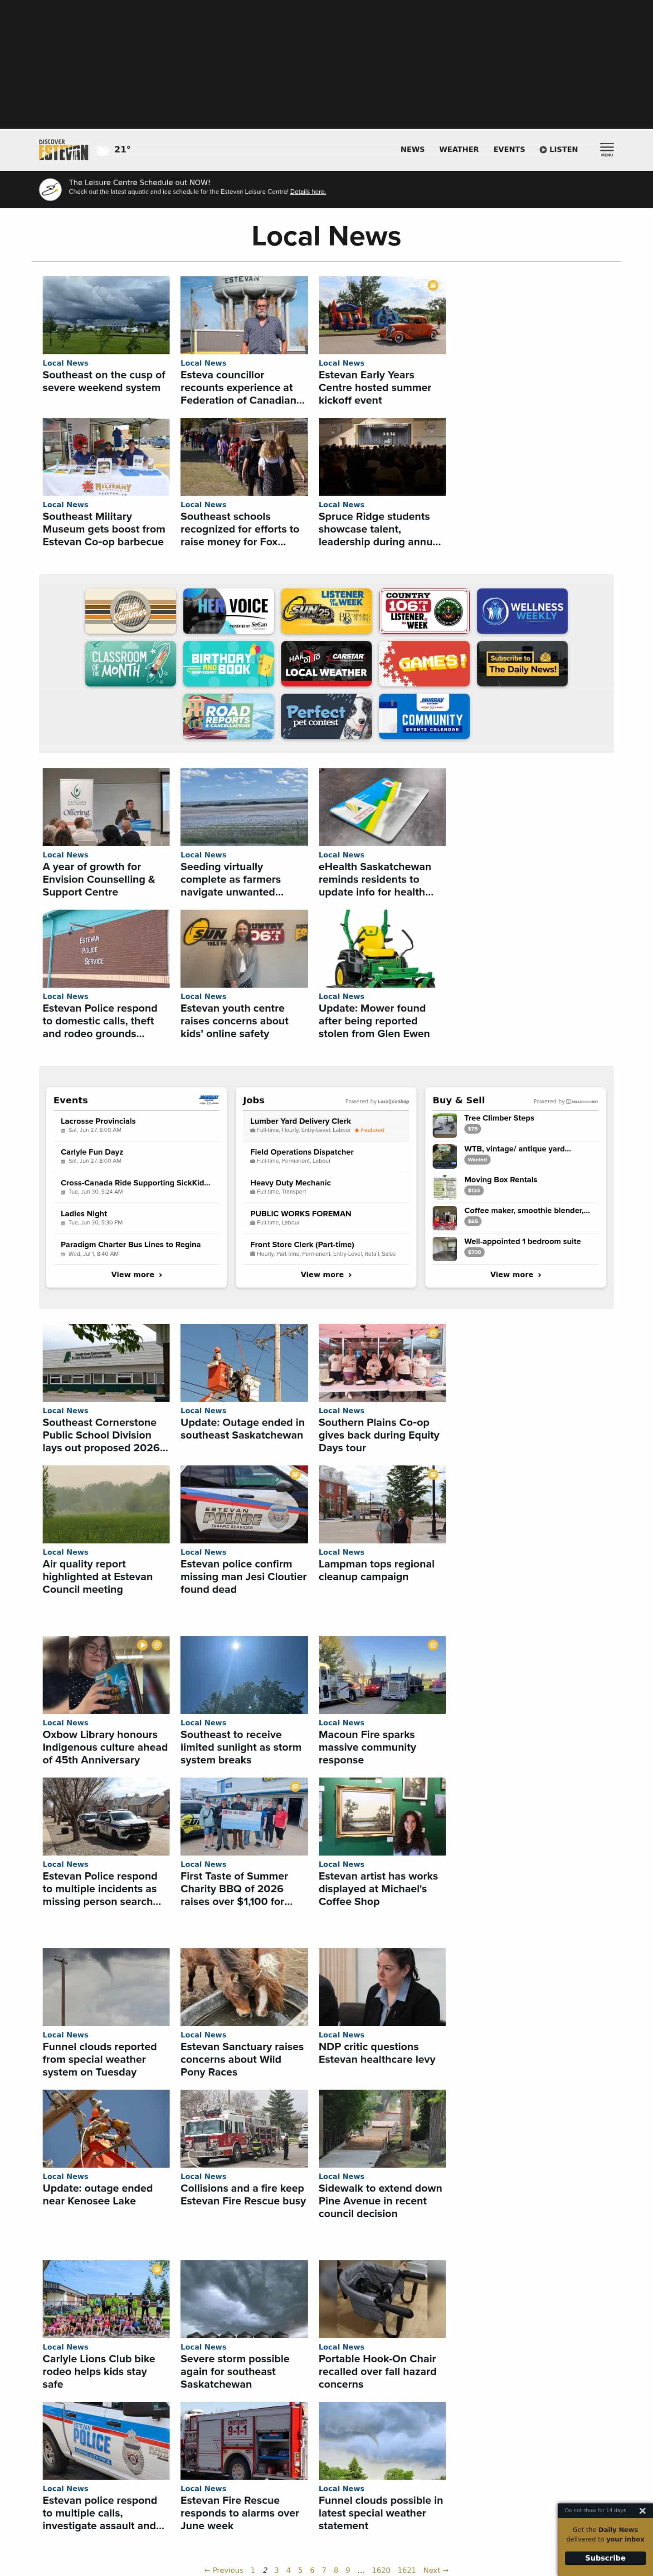The height and width of the screenshot is (2576, 653).
Task: Open 'Estevan Sanctuary raises concerns' pony article
Action: [x=242, y=2059]
